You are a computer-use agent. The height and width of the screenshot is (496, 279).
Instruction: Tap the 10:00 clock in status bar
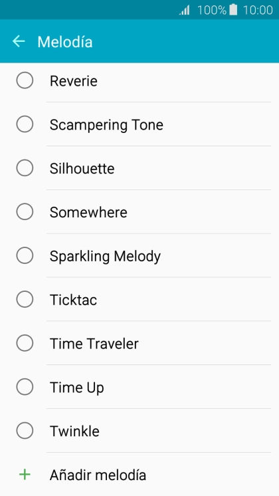click(258, 10)
